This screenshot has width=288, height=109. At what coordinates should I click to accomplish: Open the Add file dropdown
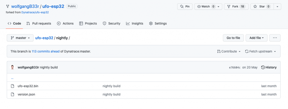[x=256, y=38]
